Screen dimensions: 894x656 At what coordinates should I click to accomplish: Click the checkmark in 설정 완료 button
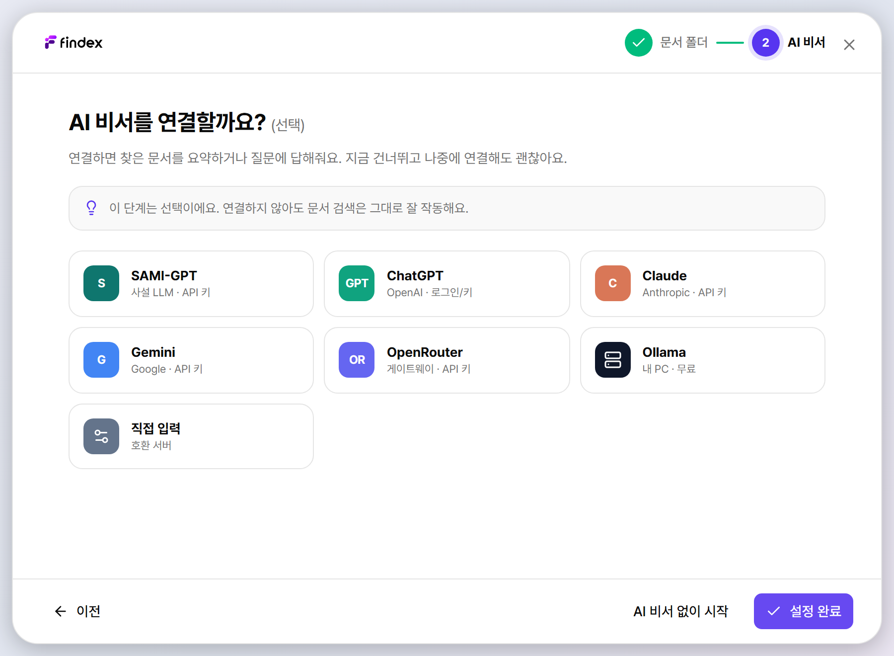tap(774, 611)
